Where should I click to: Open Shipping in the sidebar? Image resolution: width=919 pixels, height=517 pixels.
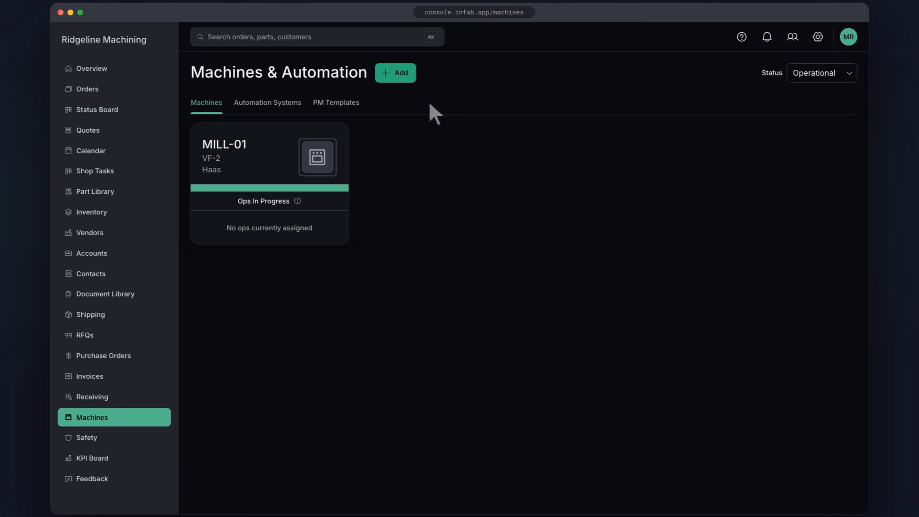(x=114, y=315)
